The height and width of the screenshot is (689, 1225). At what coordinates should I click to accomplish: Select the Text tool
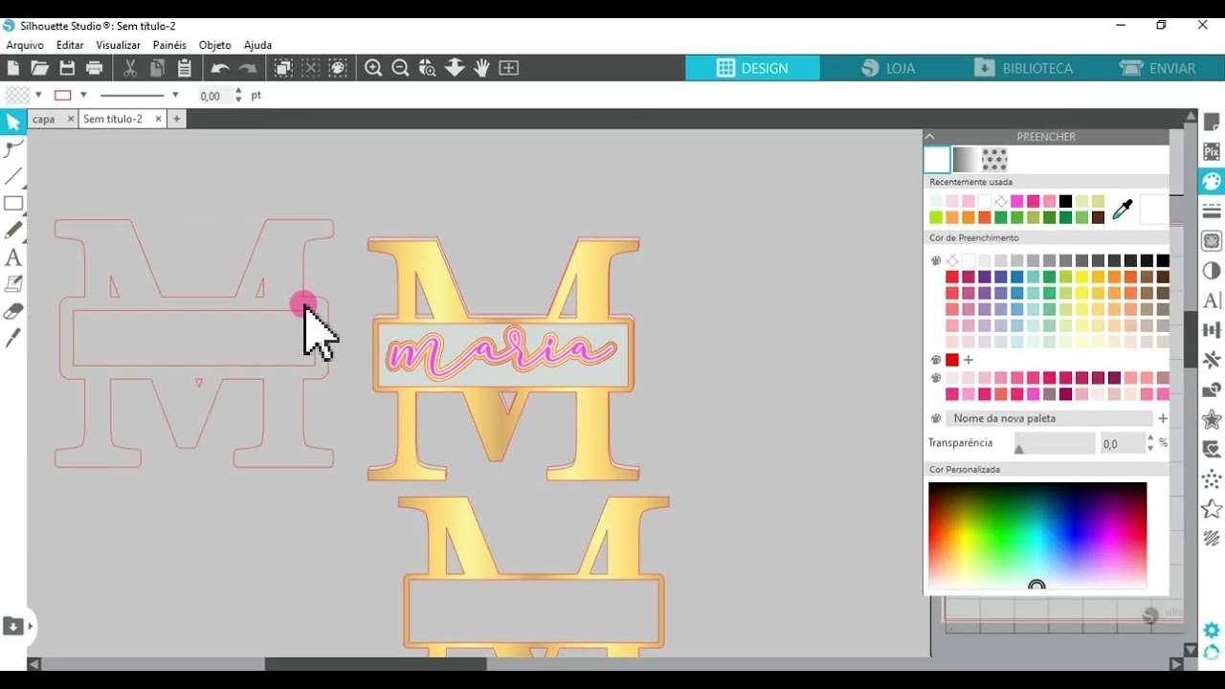[13, 257]
